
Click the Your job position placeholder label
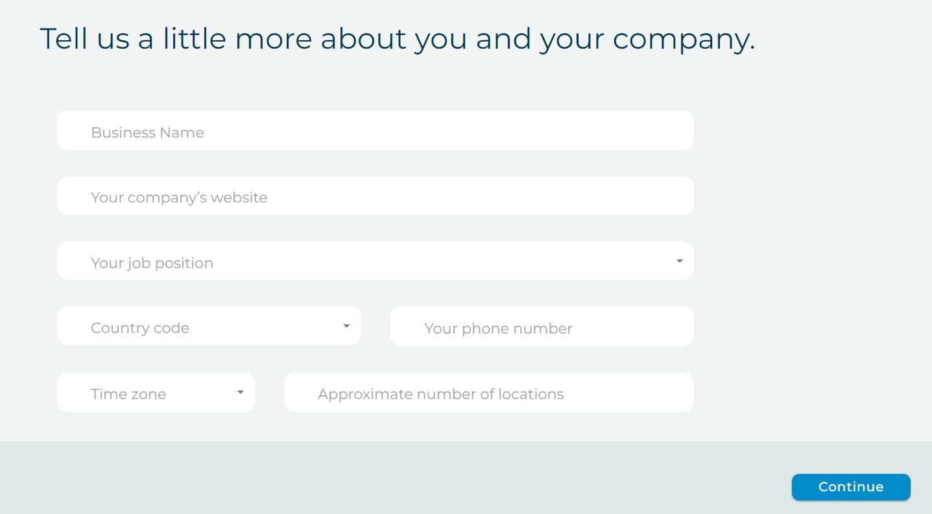(152, 263)
